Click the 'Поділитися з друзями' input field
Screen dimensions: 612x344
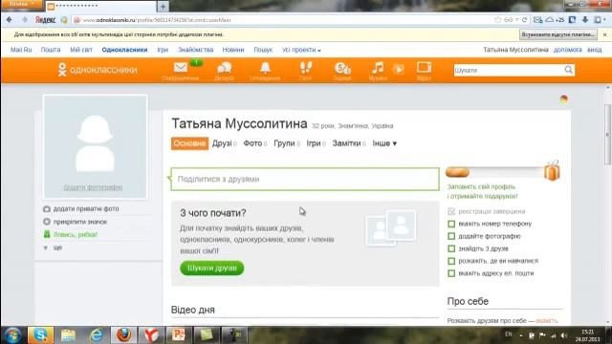point(305,179)
